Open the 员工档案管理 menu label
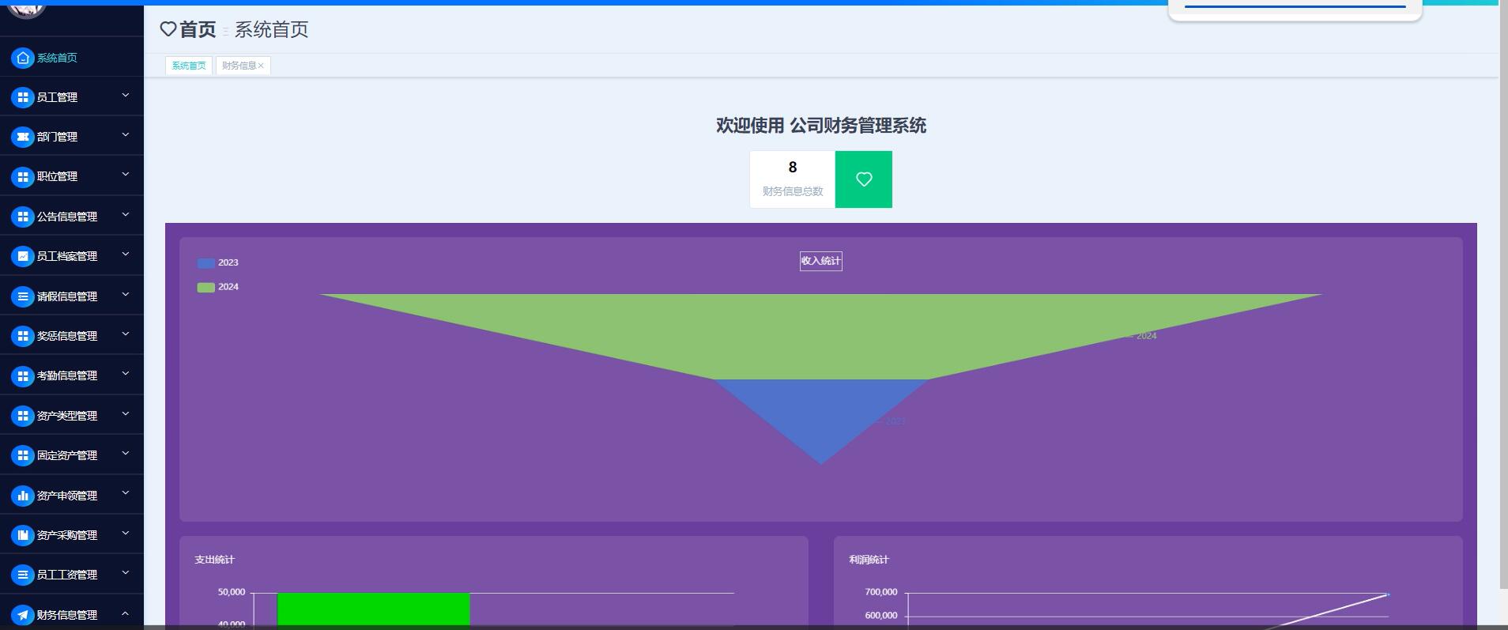Screen dimensions: 1508x630 pos(67,256)
